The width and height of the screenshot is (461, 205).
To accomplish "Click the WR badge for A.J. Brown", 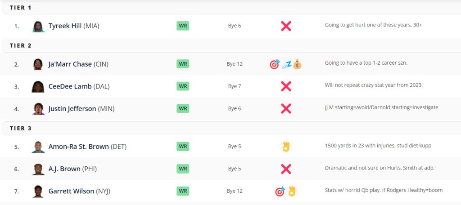I will (x=183, y=169).
